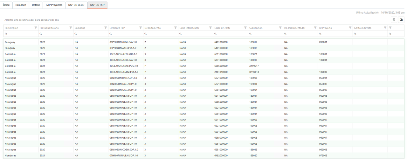Click the Última Actualización timestamp text
This screenshot has width=407, height=159.
point(380,13)
